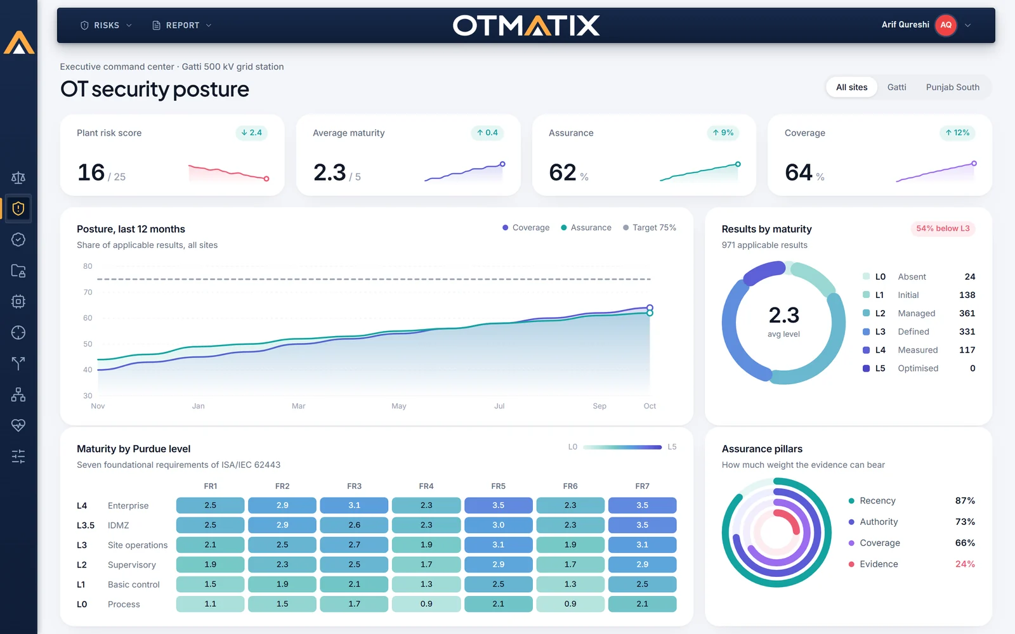Open the network hierarchy sidebar icon

[18, 394]
